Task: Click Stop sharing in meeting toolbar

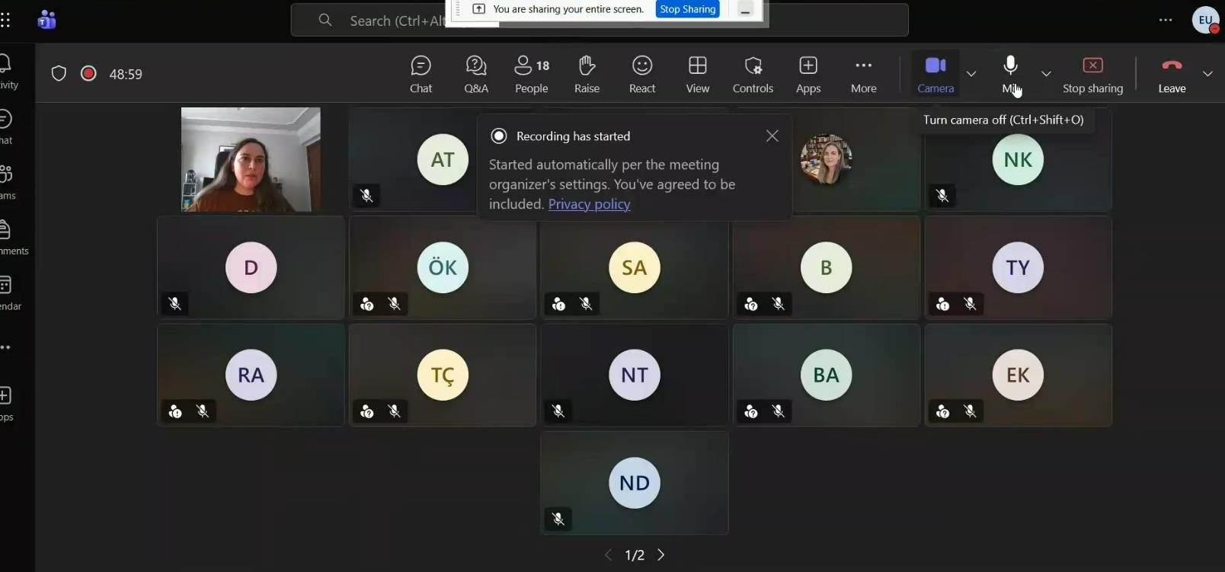Action: [x=1092, y=75]
